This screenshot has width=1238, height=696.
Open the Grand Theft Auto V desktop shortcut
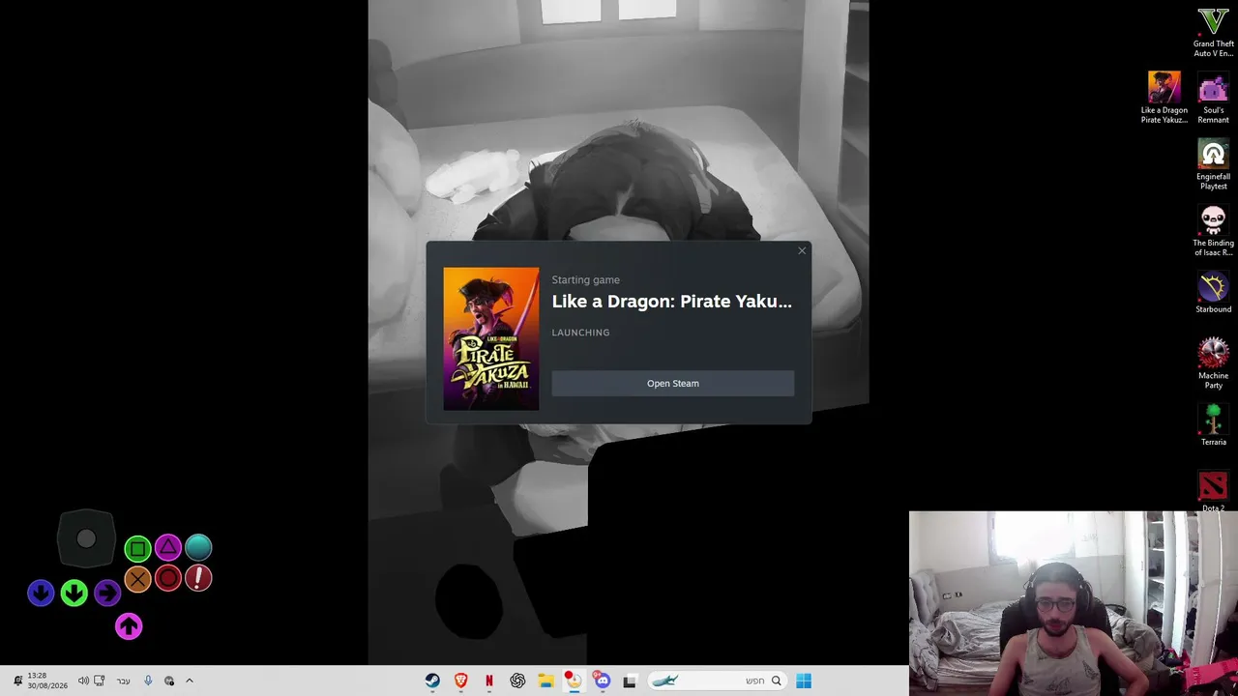[x=1213, y=32]
